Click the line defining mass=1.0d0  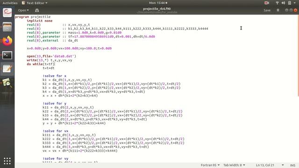(74, 33)
